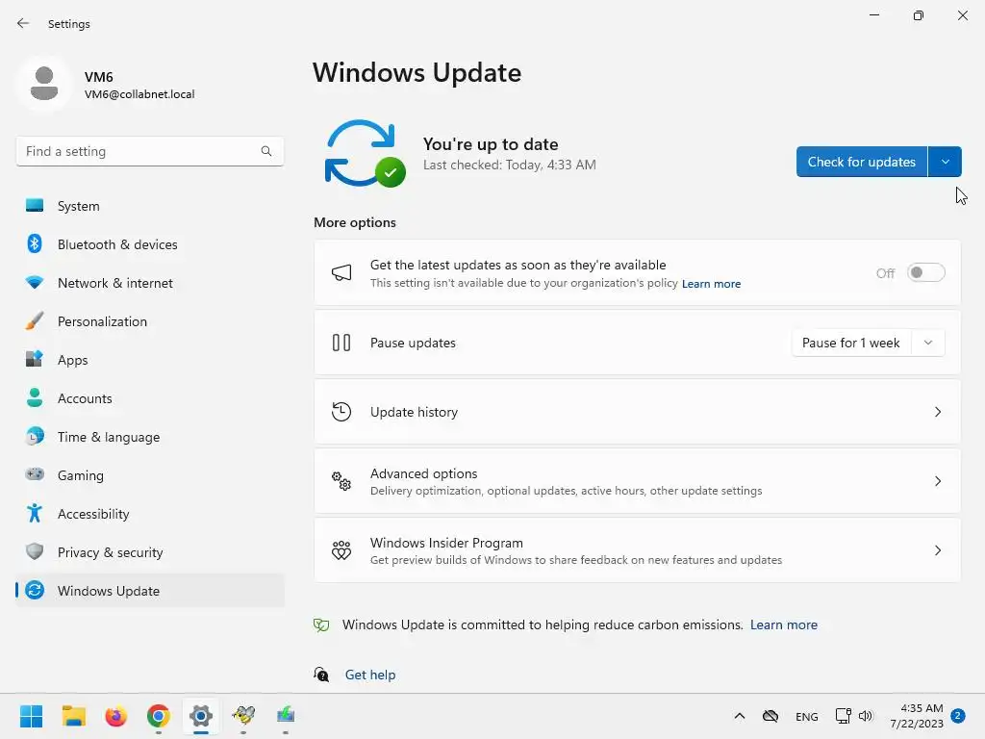This screenshot has height=739, width=985.
Task: Click the Accounts person icon
Action: 35,397
